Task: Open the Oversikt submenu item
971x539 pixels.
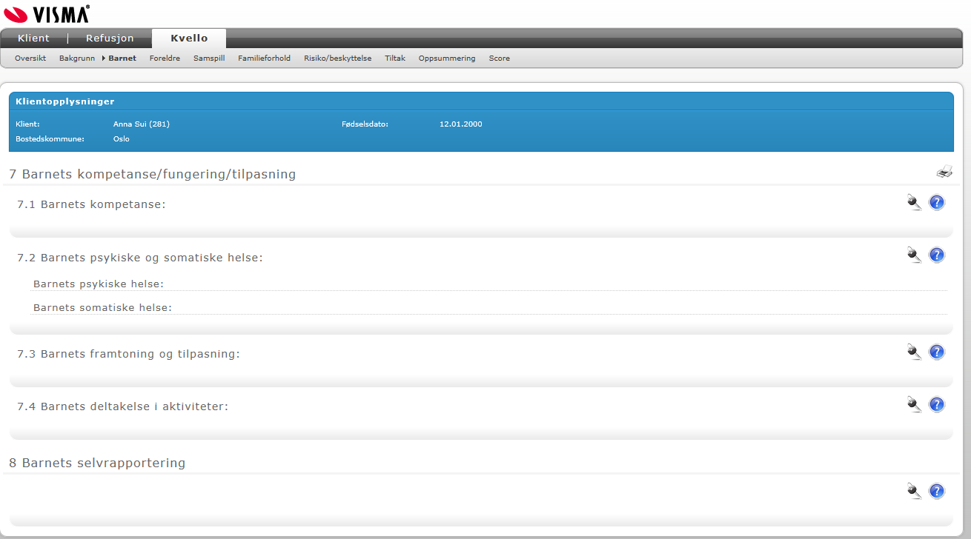Action: [30, 58]
